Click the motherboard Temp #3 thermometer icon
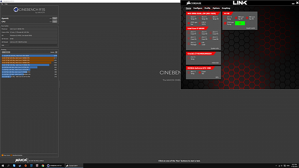299x168 pixels. (x=211, y=18)
